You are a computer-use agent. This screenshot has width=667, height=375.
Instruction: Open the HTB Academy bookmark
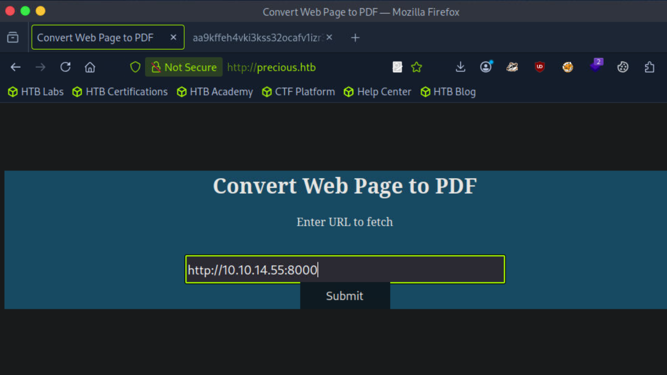(x=215, y=92)
